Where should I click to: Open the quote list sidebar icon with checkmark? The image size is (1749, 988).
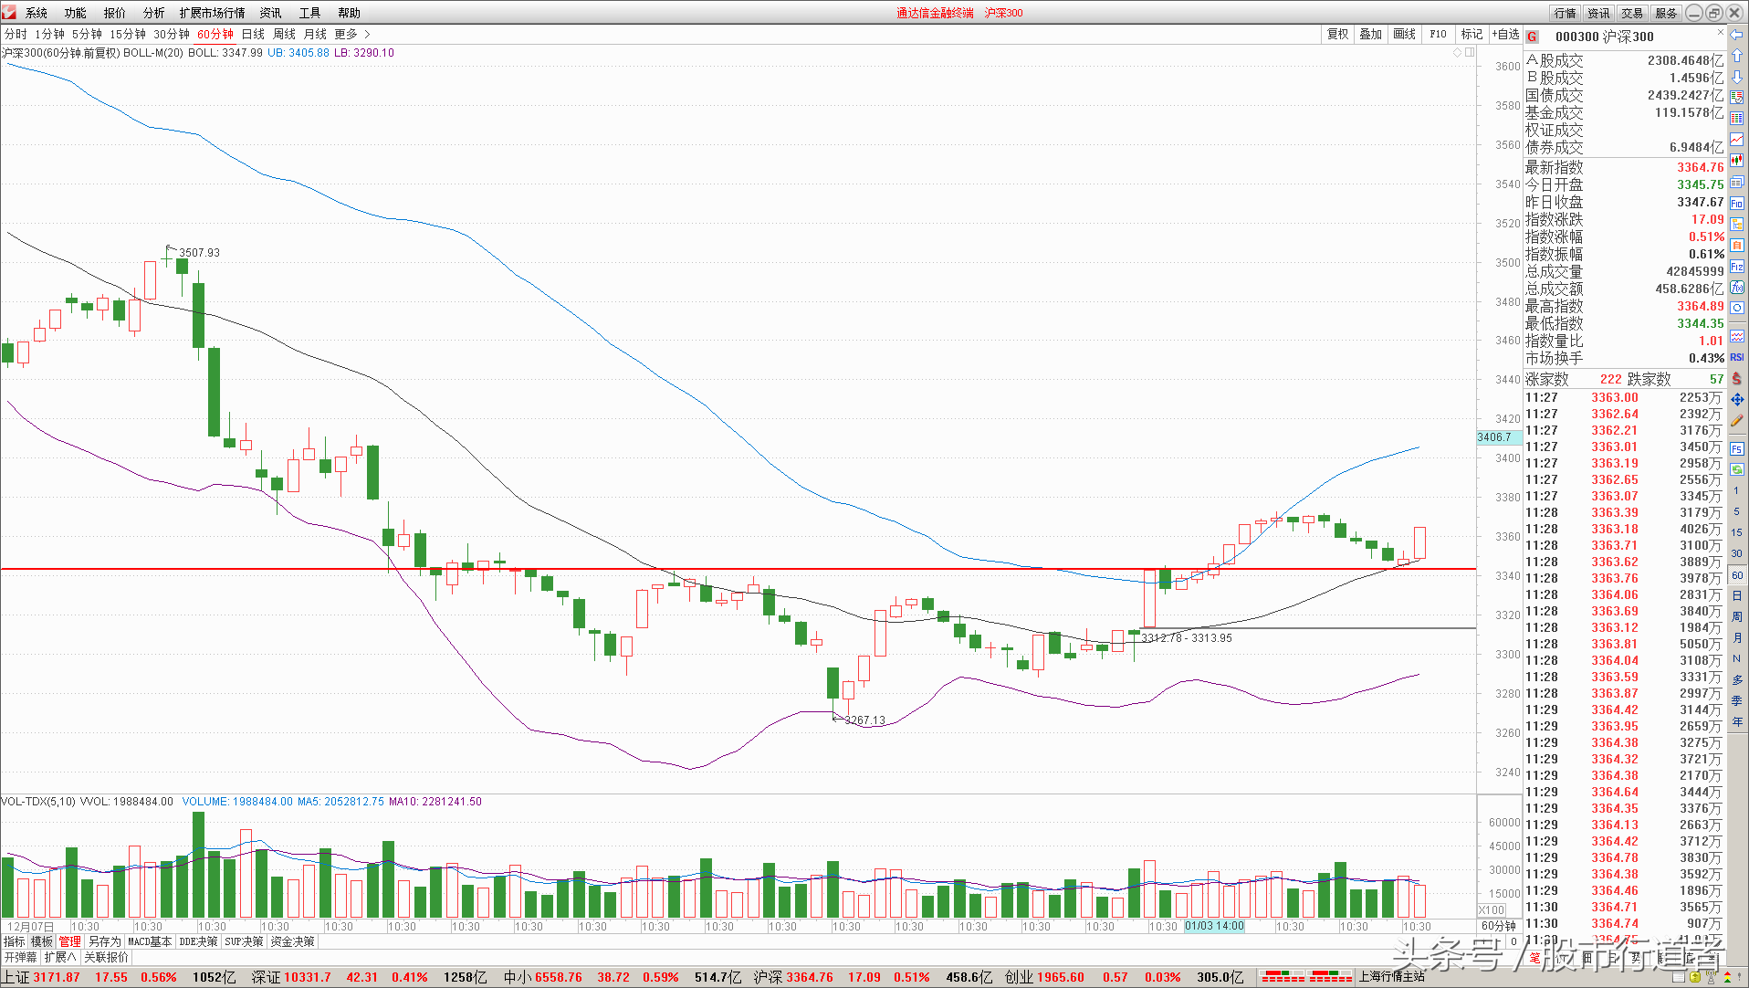[1737, 98]
